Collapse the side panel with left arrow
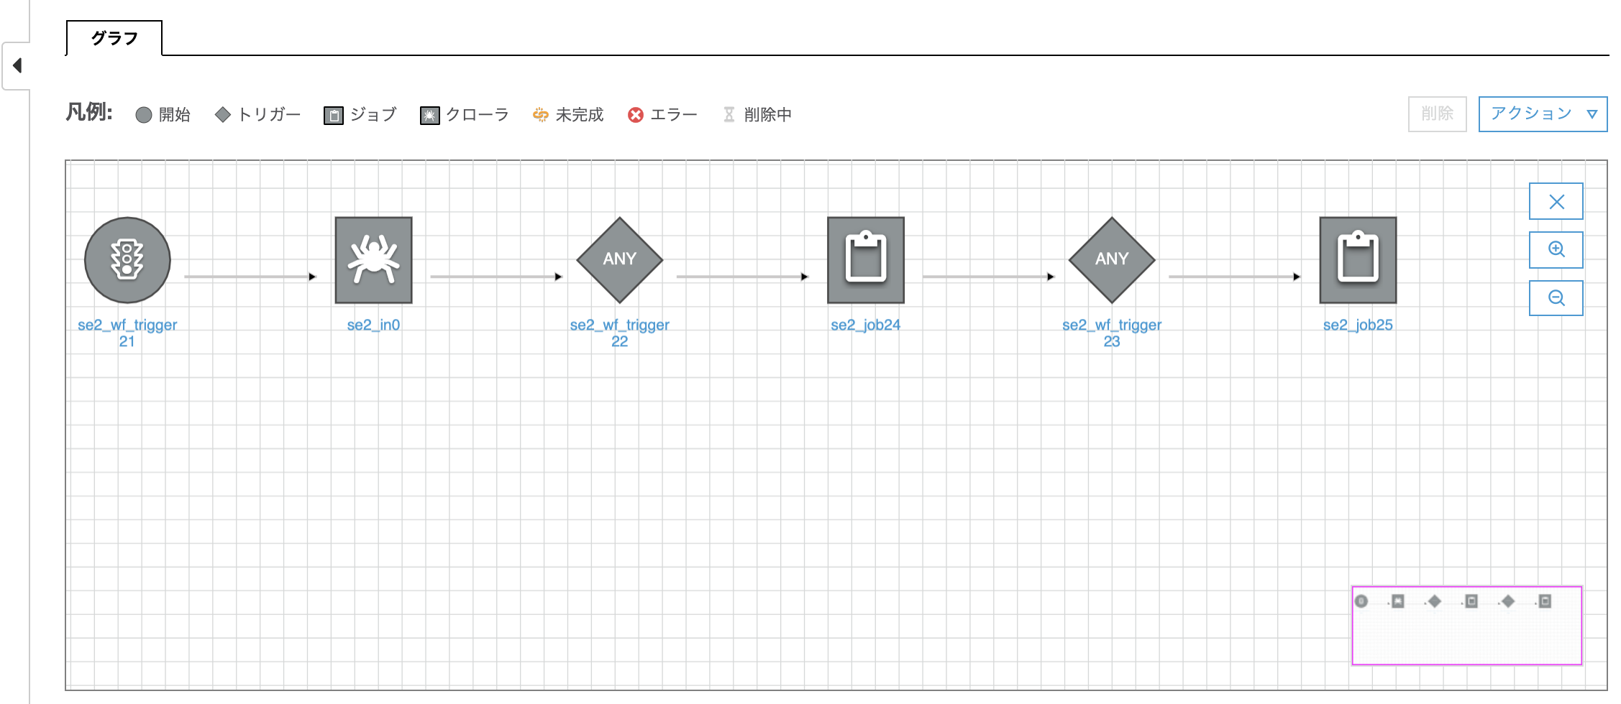 pos(17,65)
